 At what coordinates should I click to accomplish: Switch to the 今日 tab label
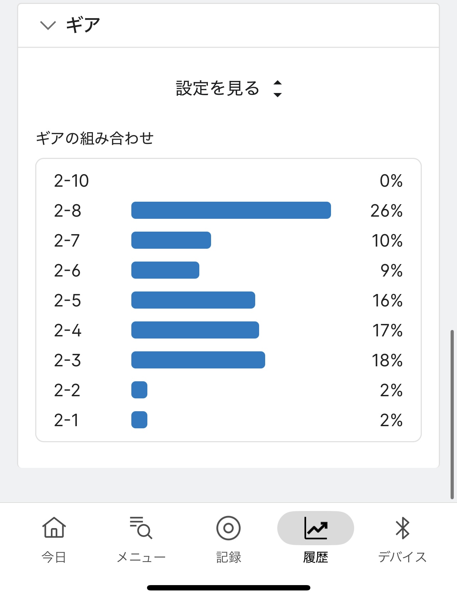point(54,557)
